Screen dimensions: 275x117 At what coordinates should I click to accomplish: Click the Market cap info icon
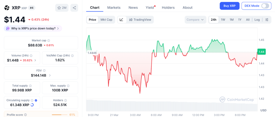click(x=49, y=40)
